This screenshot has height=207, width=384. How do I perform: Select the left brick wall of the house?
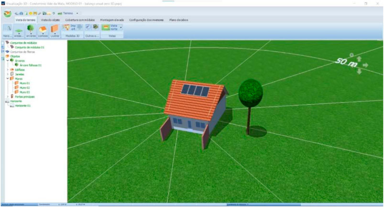pos(165,129)
